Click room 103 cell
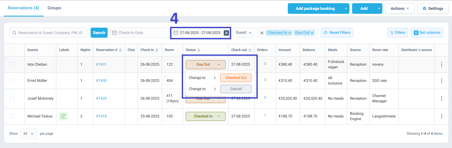This screenshot has height=148, width=452. tap(170, 116)
